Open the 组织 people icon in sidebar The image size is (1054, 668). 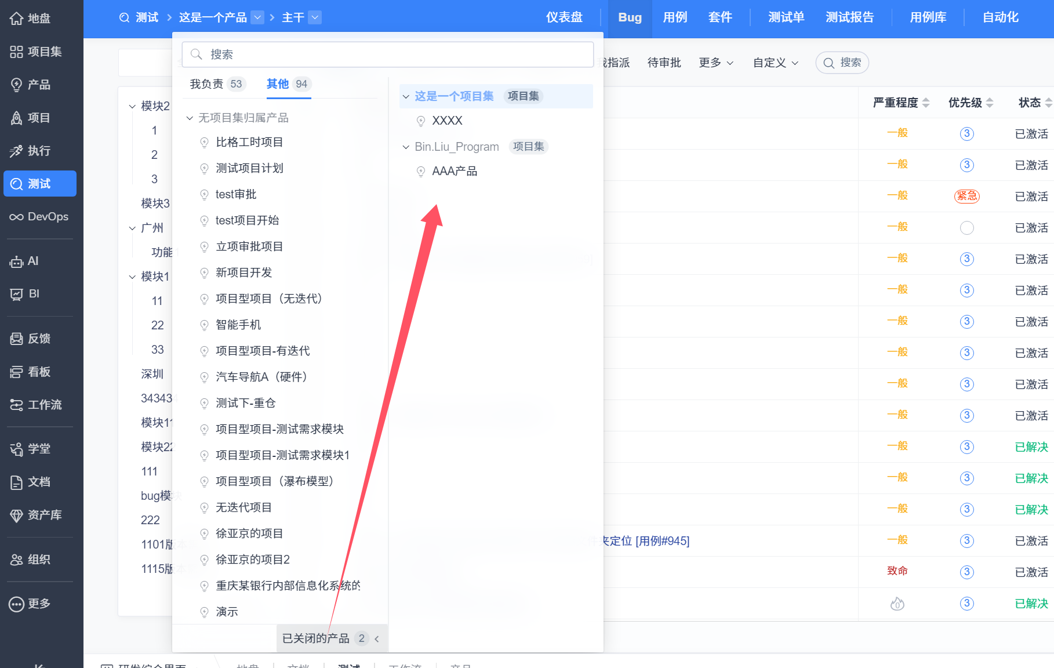coord(16,560)
